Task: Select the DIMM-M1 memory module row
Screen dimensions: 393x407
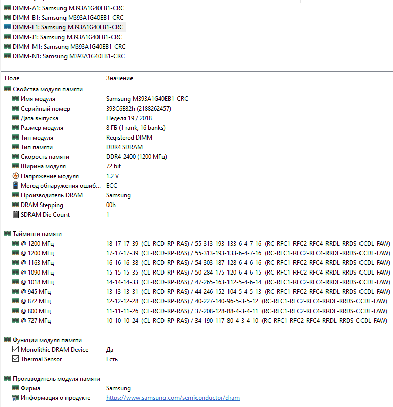Action: click(x=69, y=47)
